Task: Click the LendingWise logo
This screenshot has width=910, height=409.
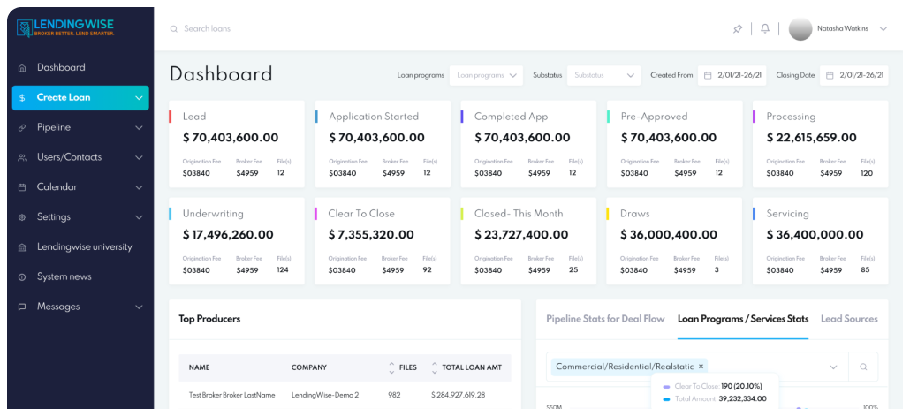Action: 64,28
